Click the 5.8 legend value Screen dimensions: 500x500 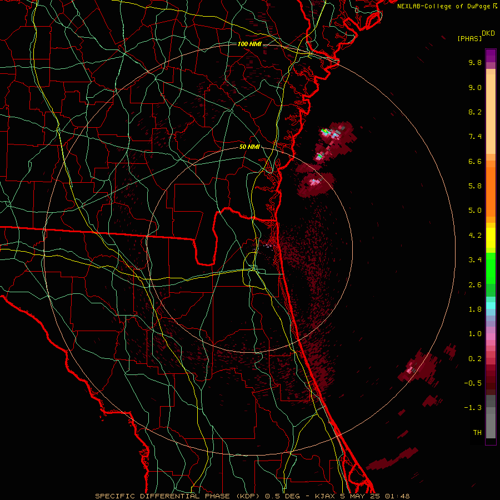coord(475,186)
